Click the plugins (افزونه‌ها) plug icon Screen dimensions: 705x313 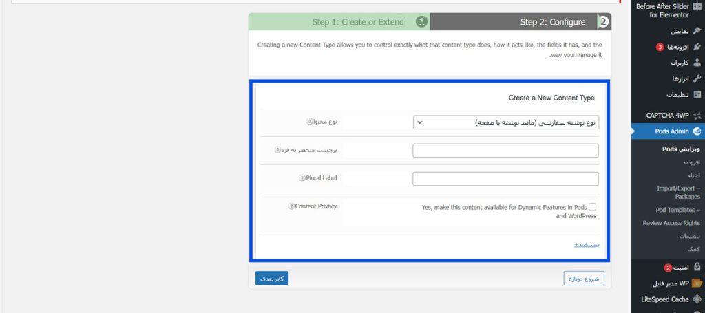697,47
